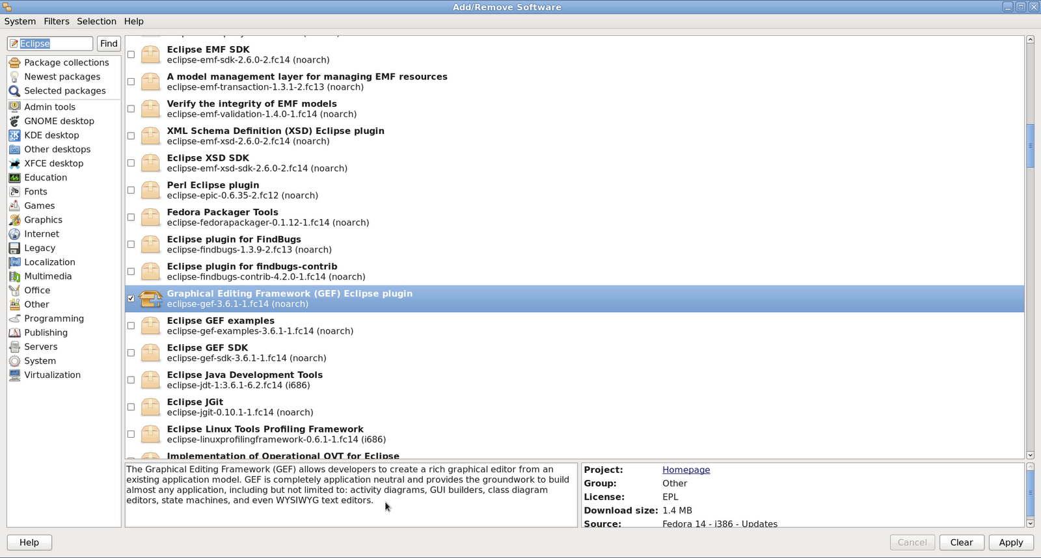Select the Education category icon
The image size is (1041, 558).
(14, 178)
